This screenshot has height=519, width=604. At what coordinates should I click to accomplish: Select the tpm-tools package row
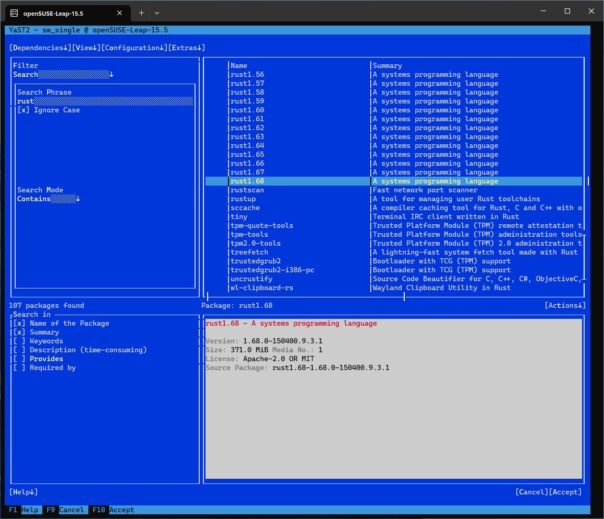coord(394,235)
